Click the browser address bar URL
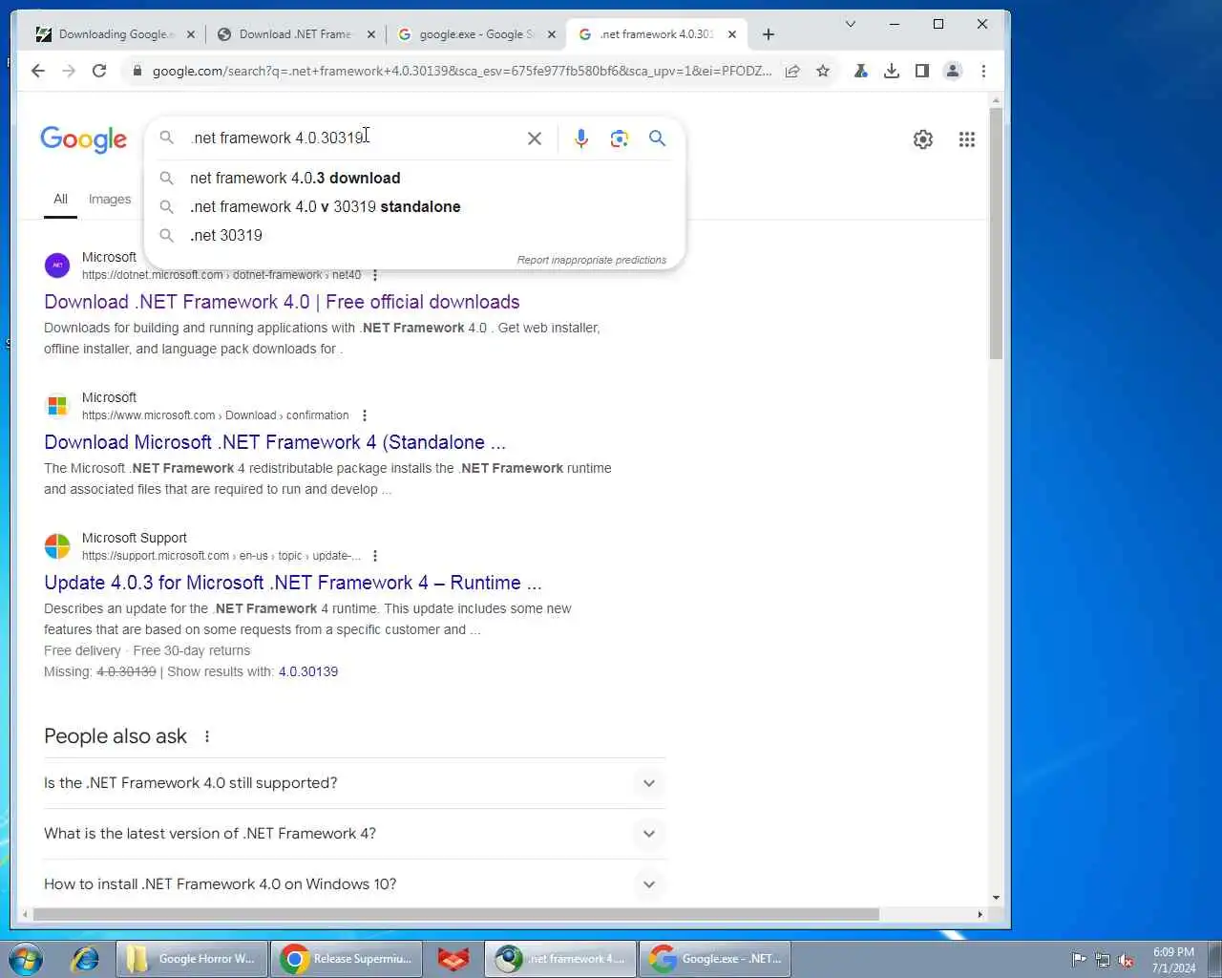The width and height of the screenshot is (1222, 978). [462, 71]
